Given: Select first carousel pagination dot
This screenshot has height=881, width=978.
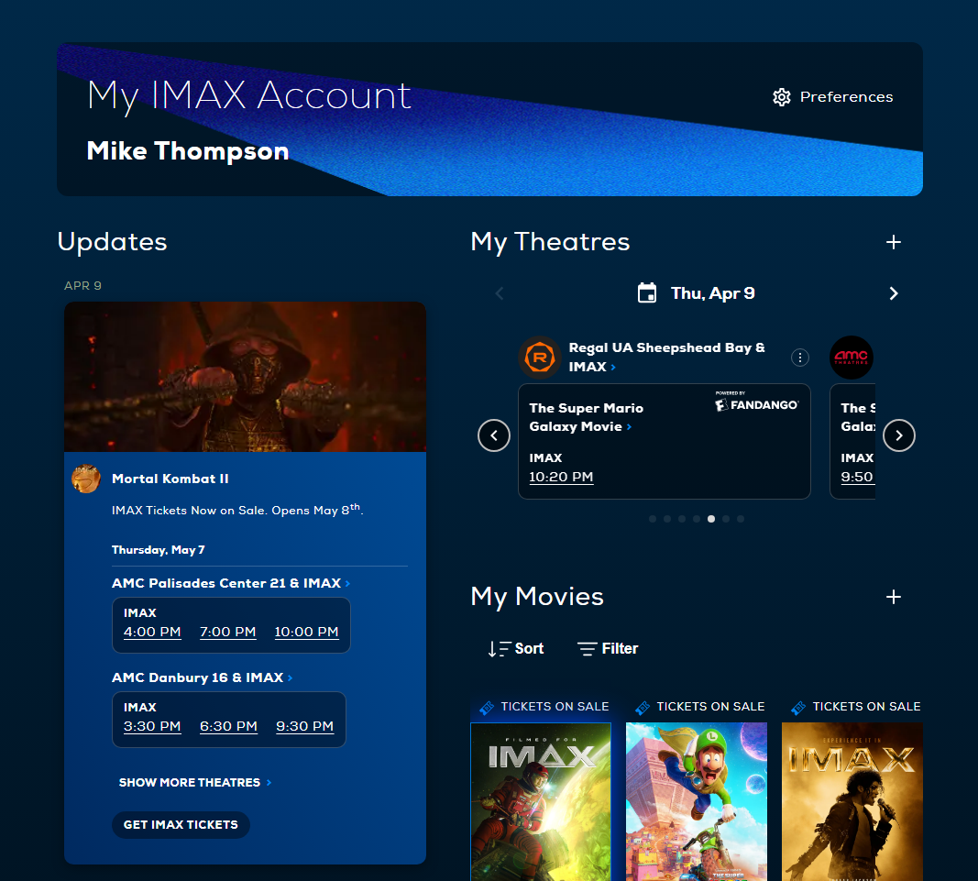Looking at the screenshot, I should 653,519.
